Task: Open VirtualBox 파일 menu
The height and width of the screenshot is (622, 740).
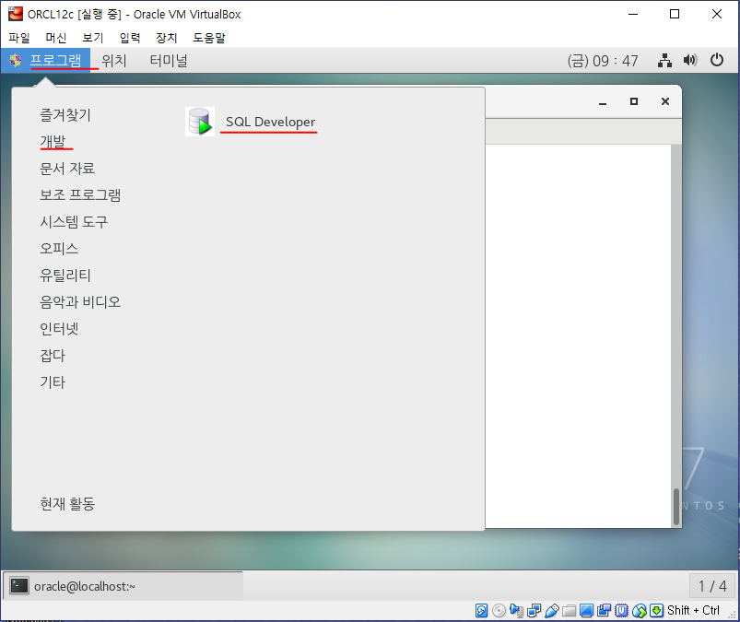Action: [19, 38]
